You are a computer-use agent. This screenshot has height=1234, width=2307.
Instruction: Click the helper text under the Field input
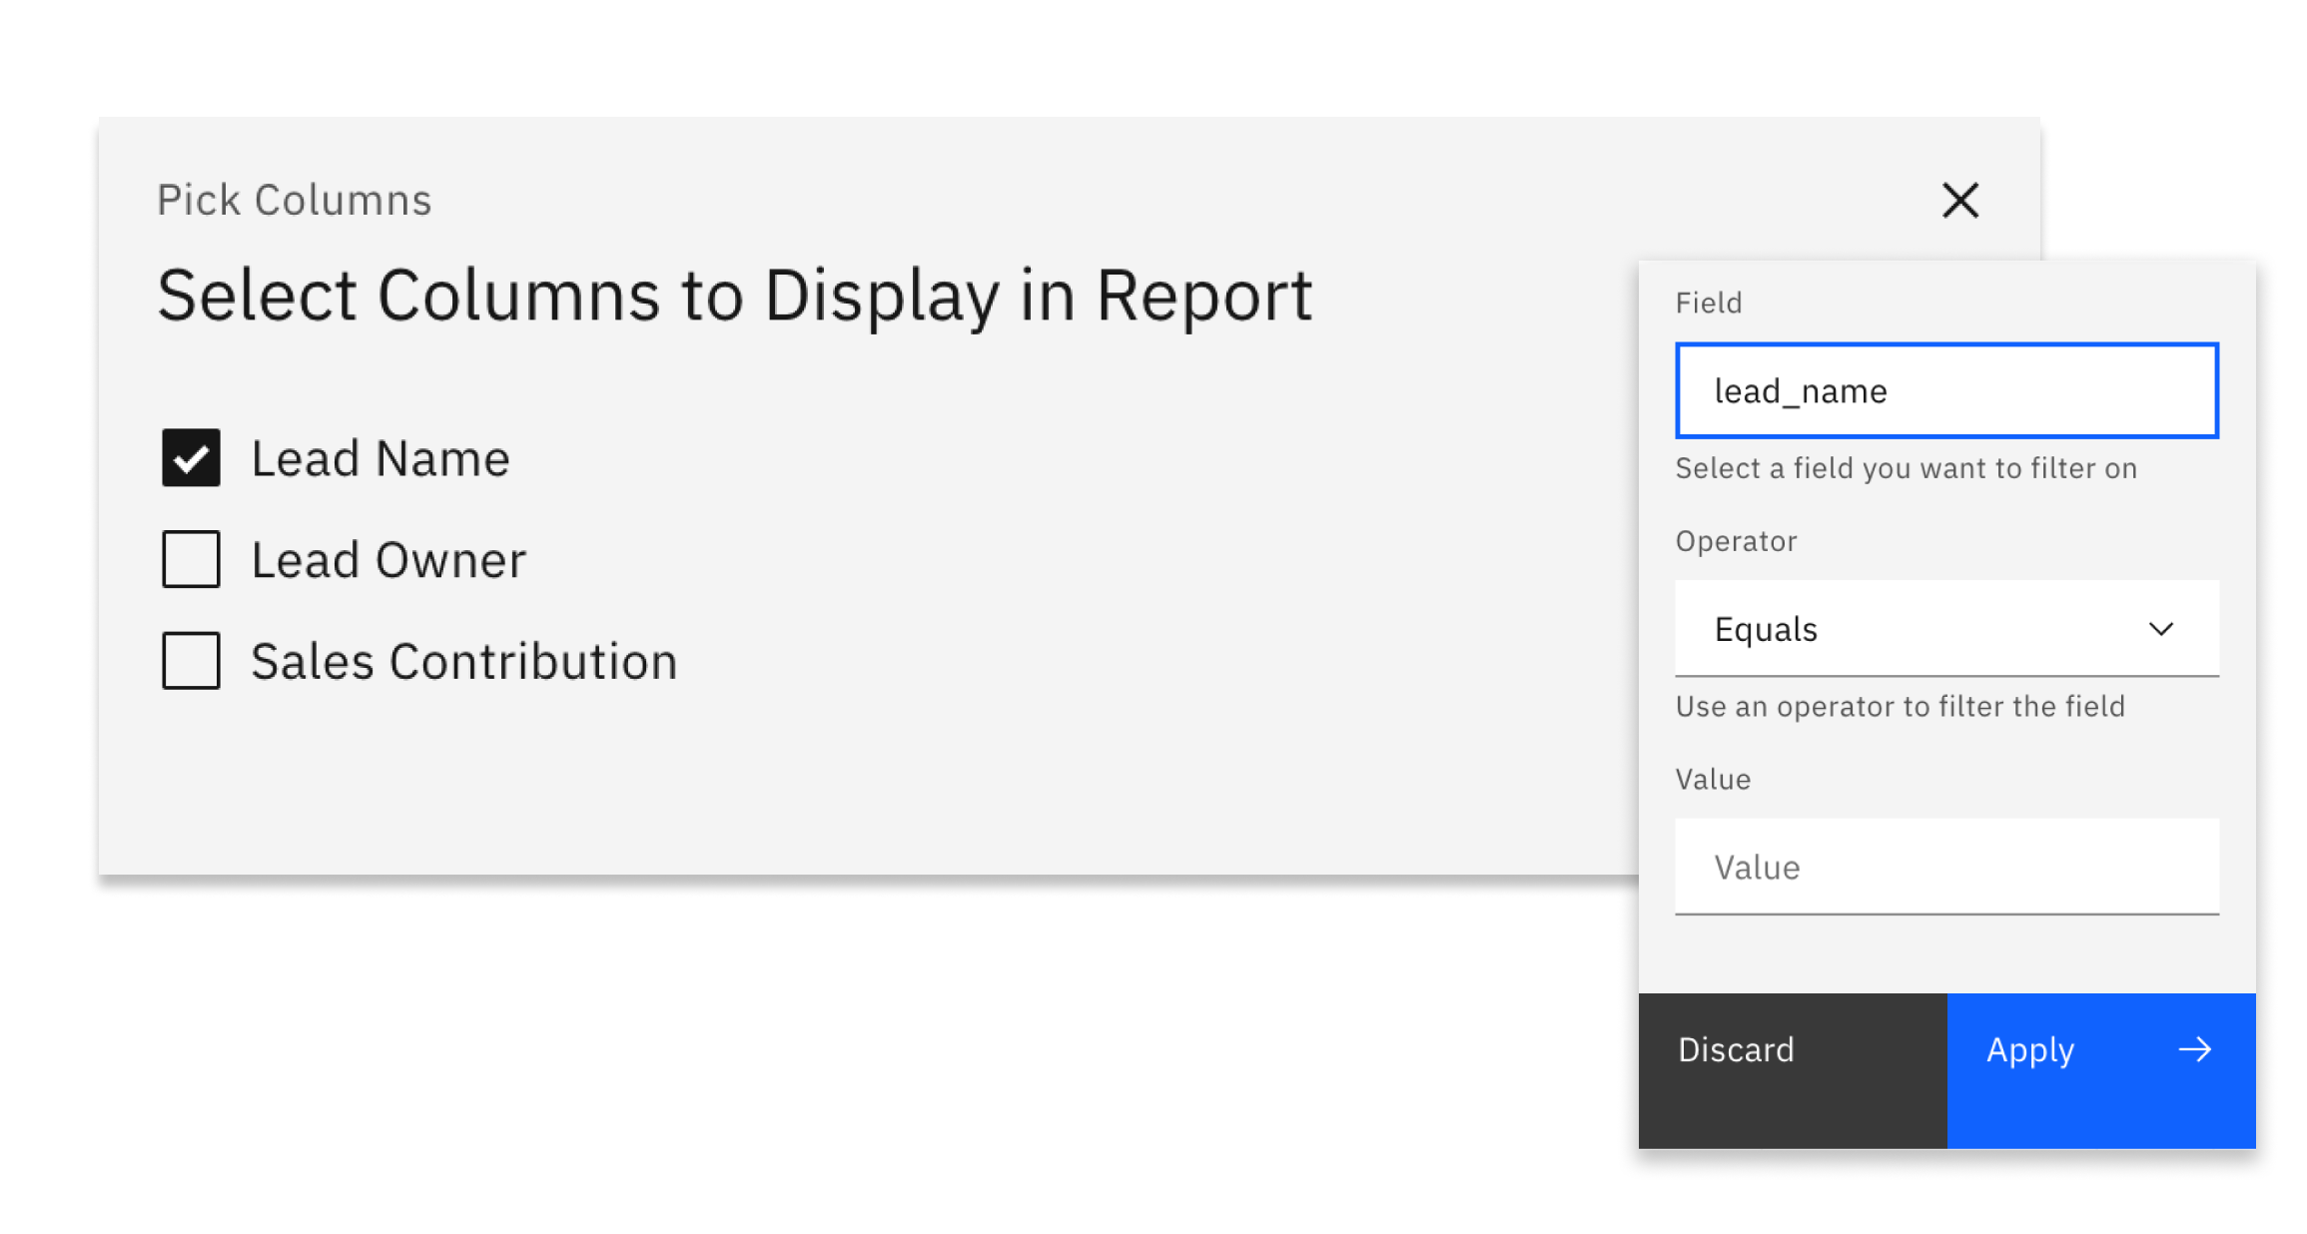(1906, 468)
